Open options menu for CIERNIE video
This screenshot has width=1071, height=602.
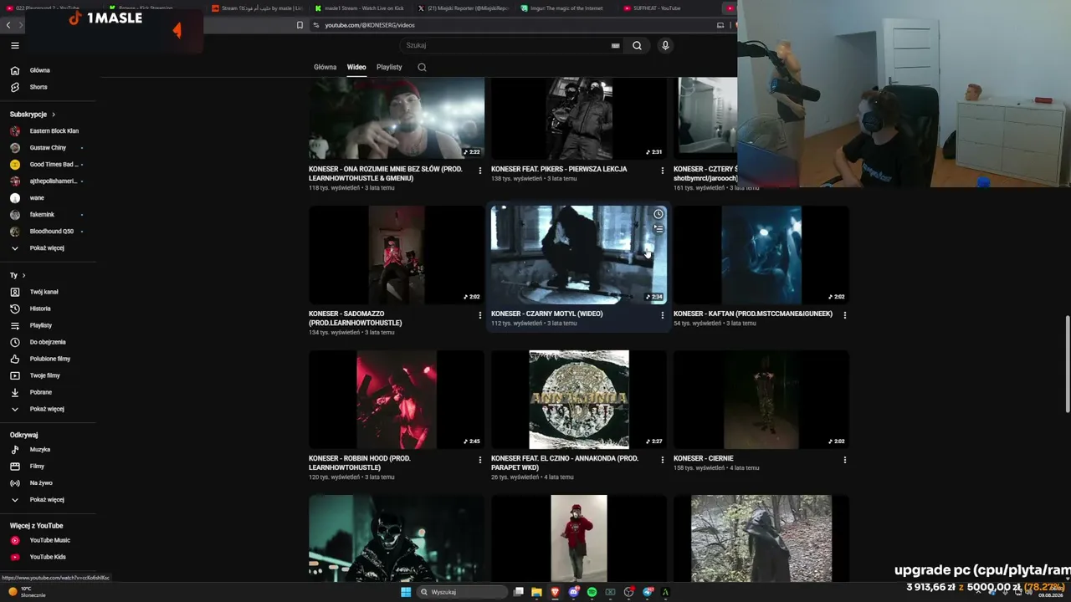pos(845,460)
